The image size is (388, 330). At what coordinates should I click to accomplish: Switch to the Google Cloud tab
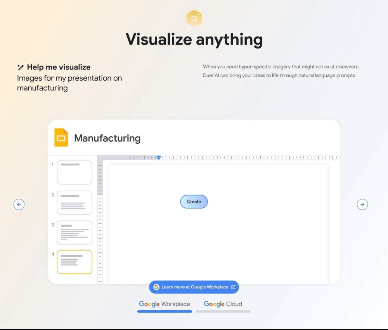[x=223, y=306]
